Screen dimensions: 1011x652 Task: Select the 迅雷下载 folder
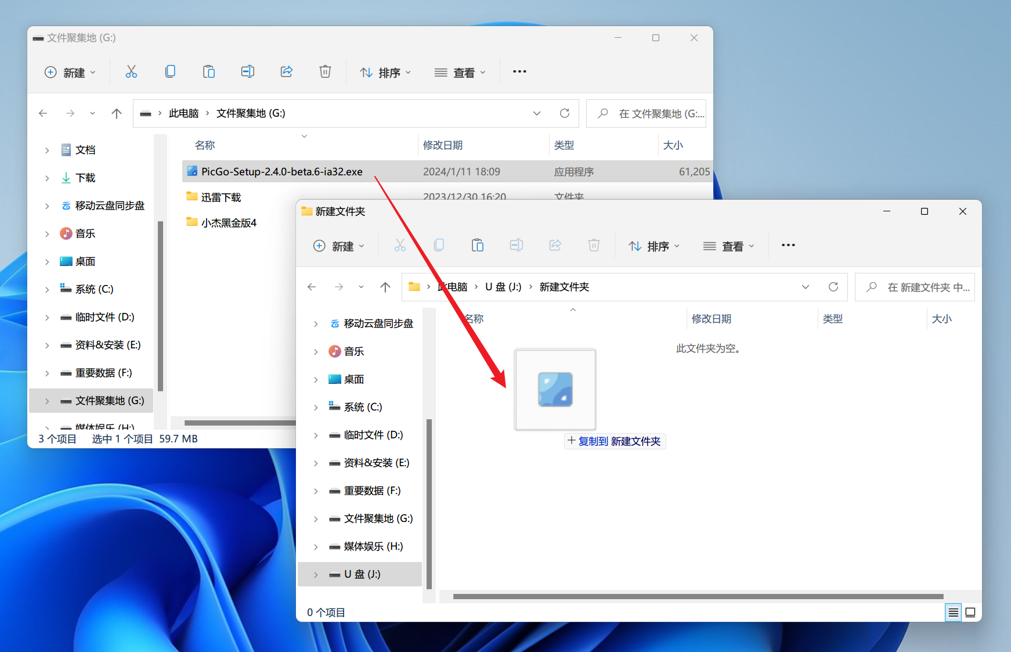coord(221,197)
